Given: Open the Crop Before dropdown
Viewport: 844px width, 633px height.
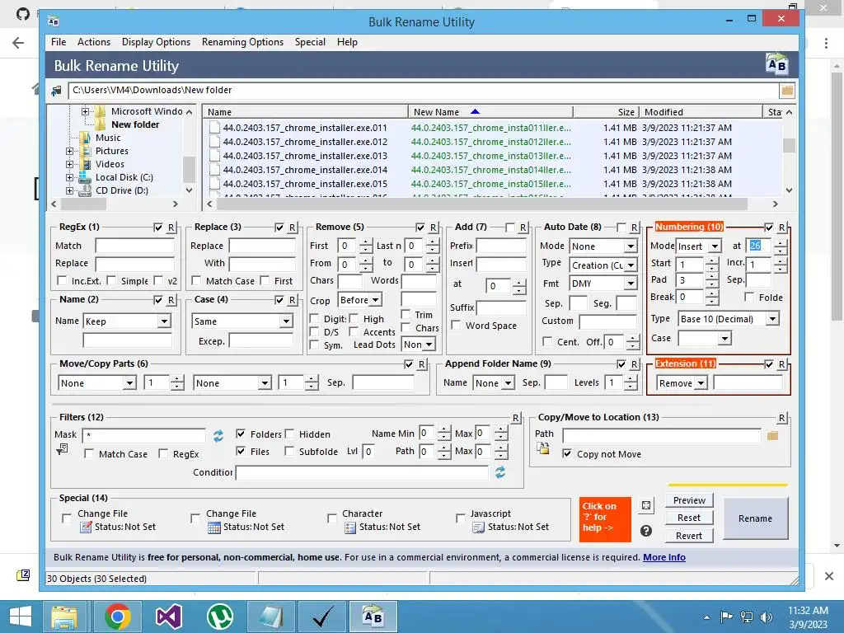Looking at the screenshot, I should (x=375, y=300).
